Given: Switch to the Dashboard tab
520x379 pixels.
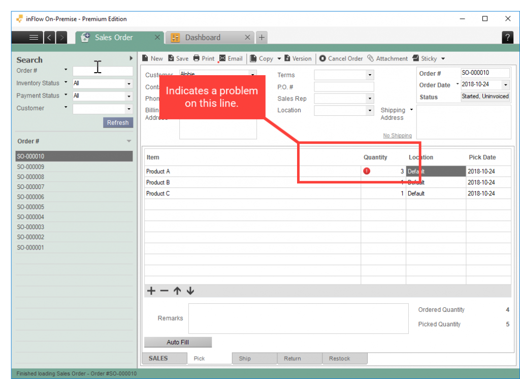Looking at the screenshot, I should point(203,38).
